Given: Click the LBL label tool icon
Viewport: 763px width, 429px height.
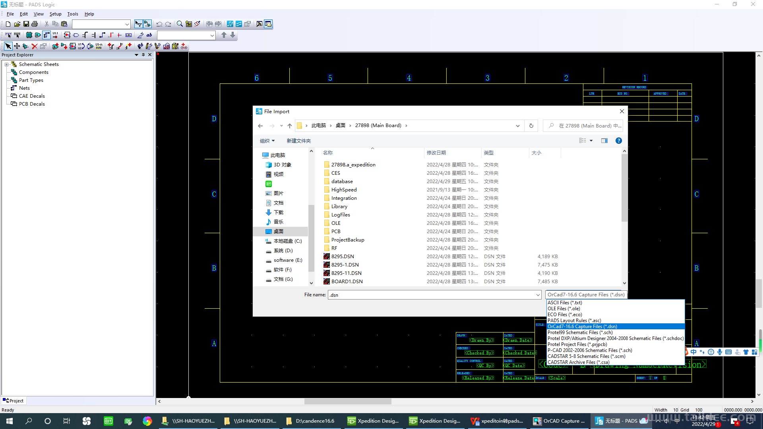Looking at the screenshot, I should [x=128, y=35].
